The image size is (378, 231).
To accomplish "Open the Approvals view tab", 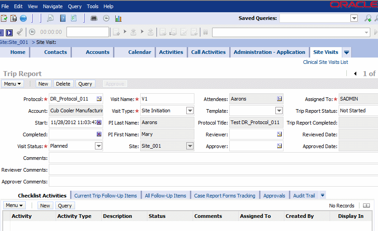I will pos(274,196).
